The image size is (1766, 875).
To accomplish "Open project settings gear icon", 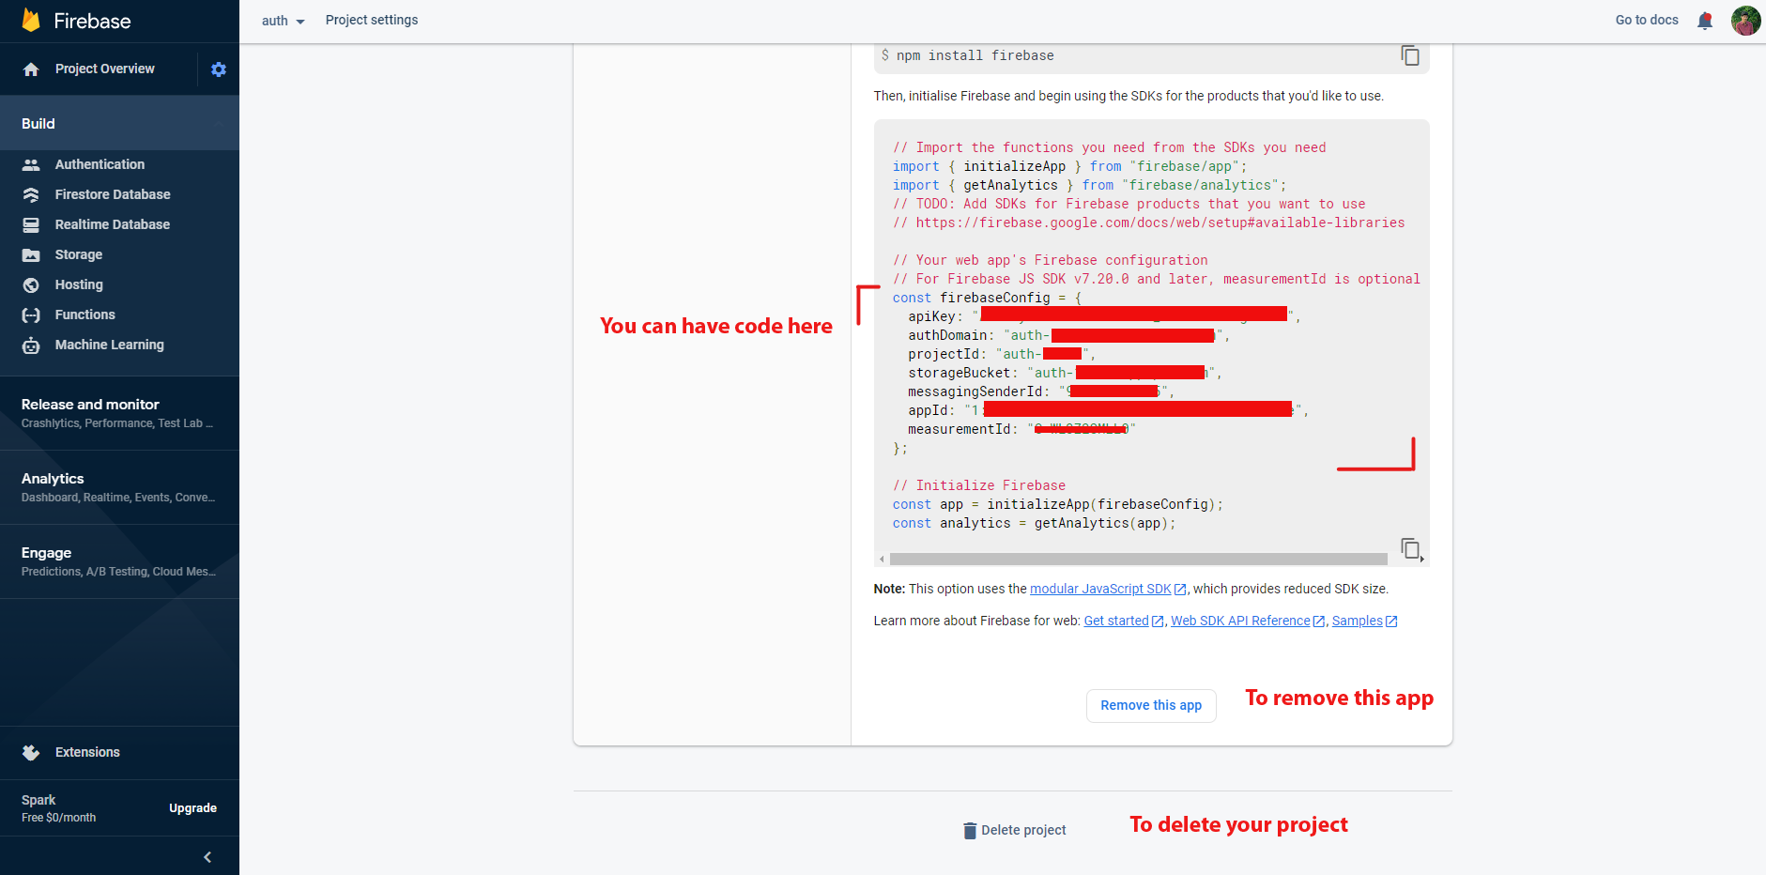I will tap(219, 69).
